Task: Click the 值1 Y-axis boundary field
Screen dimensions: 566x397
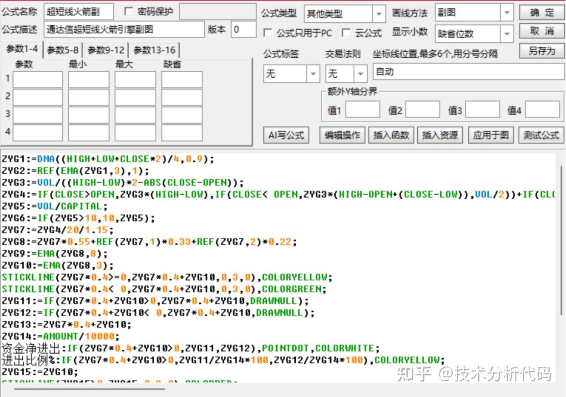Action: click(x=363, y=110)
